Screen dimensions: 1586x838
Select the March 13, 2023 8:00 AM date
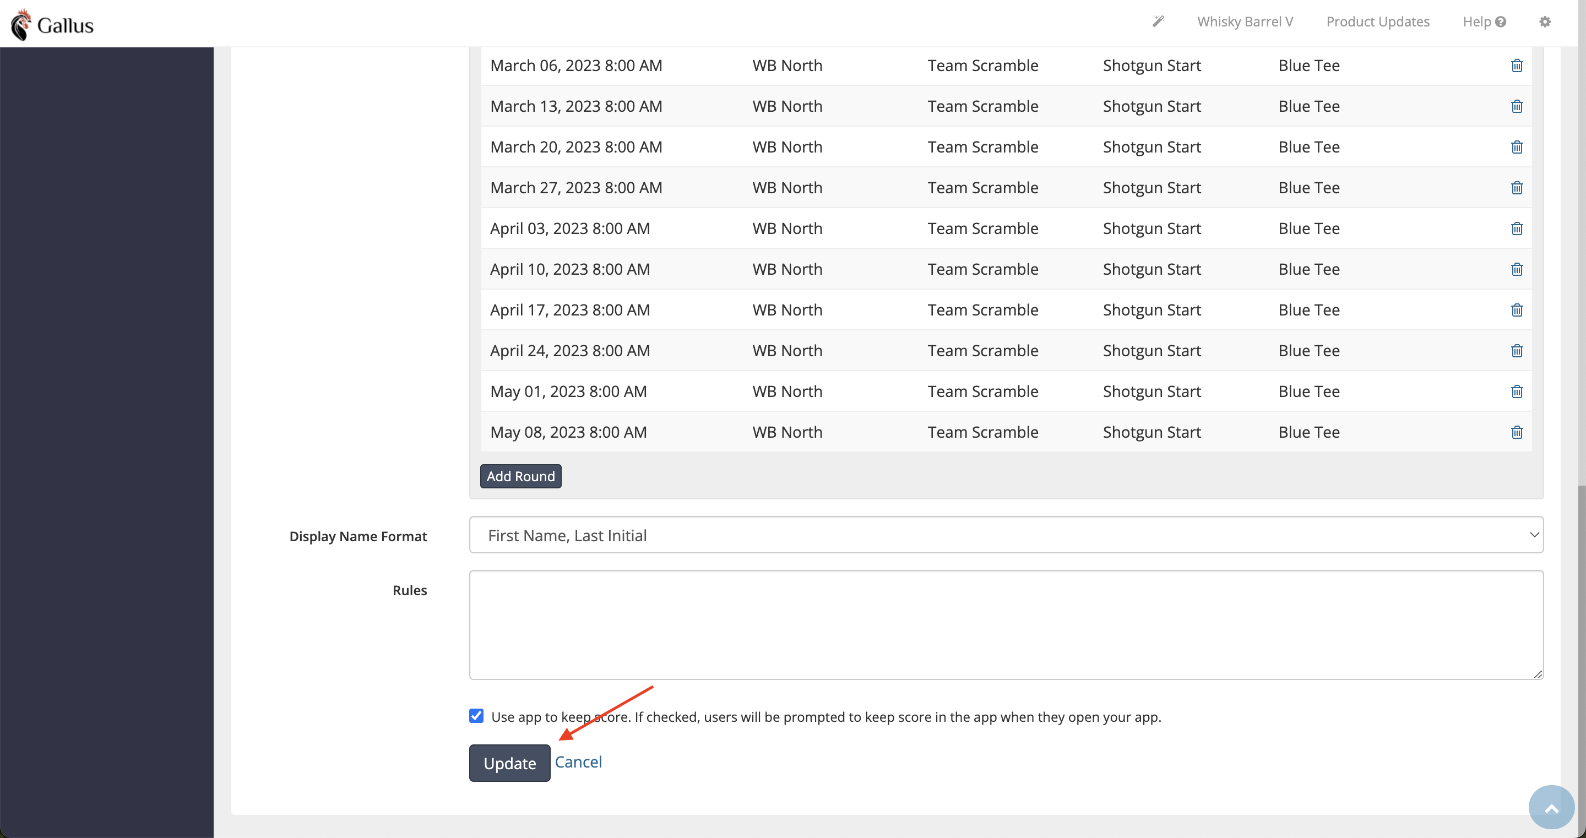pos(576,106)
